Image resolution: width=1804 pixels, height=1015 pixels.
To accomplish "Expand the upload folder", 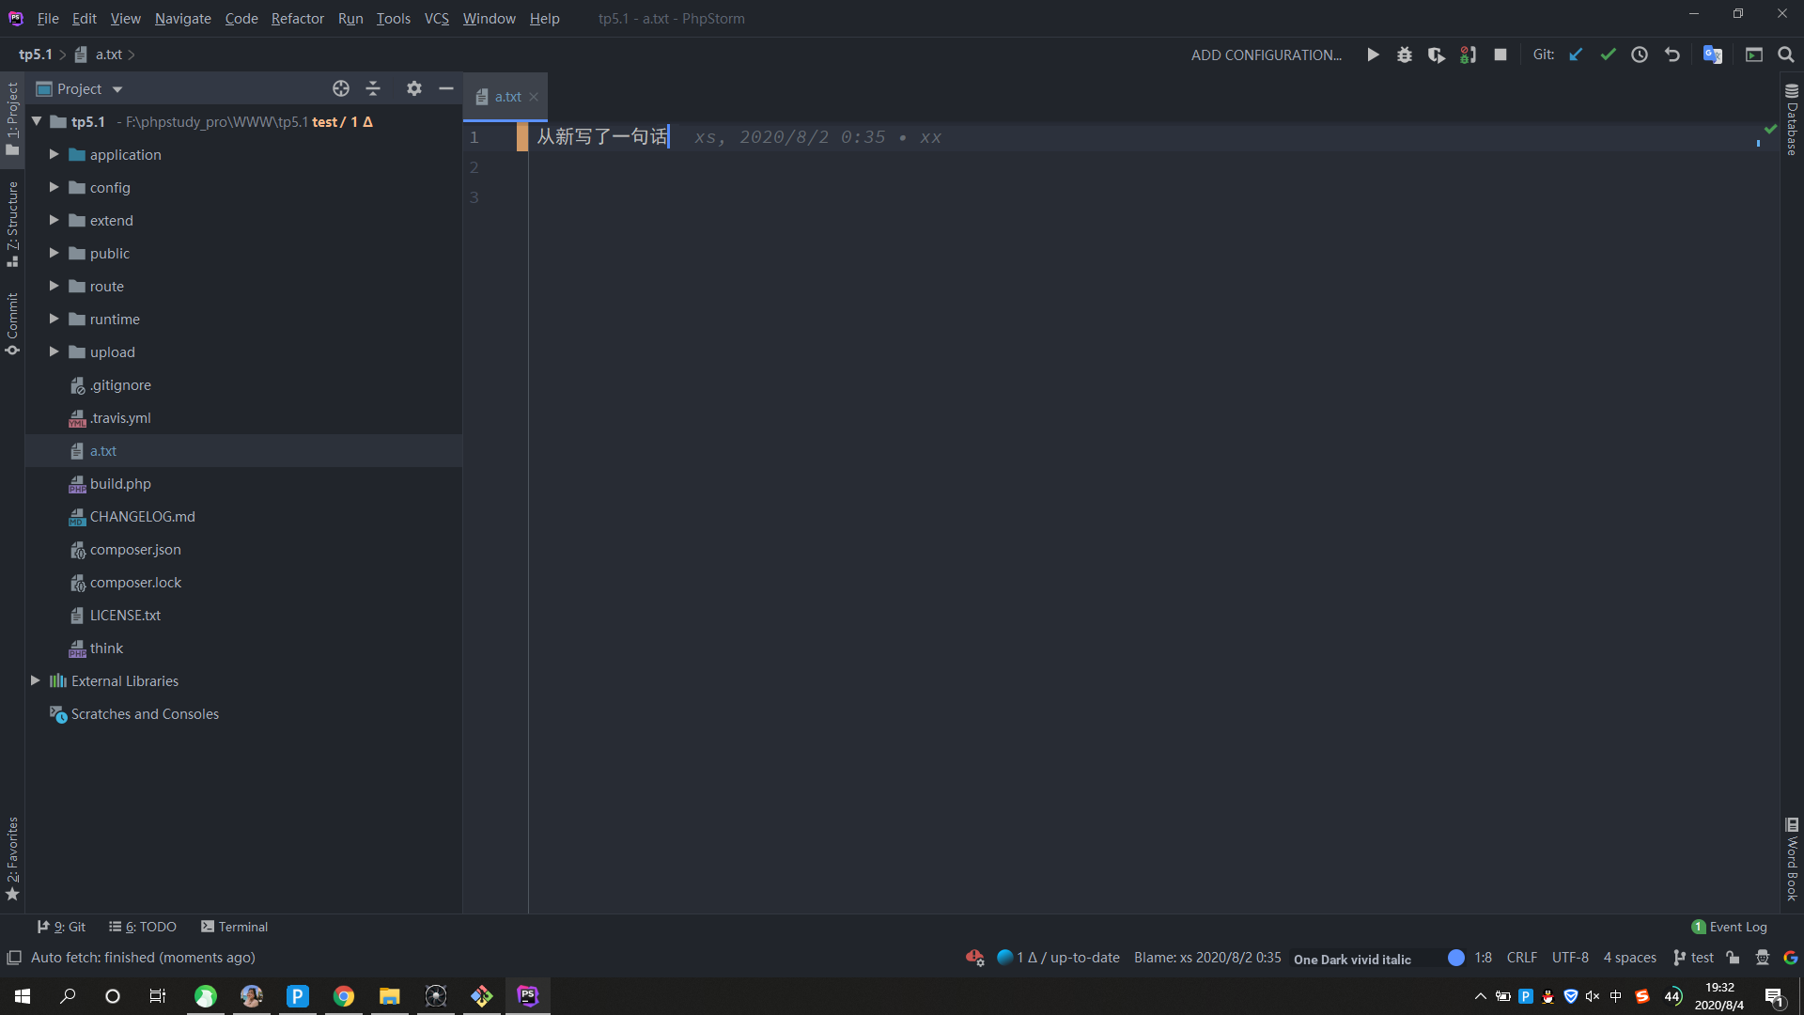I will [x=54, y=351].
